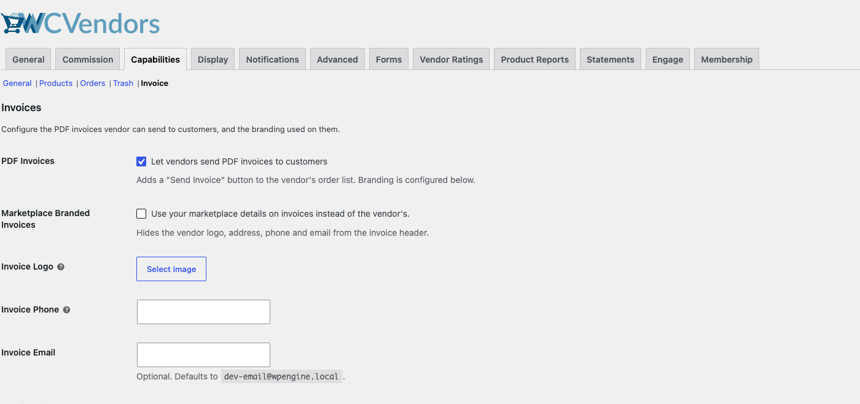860x404 pixels.
Task: Open the General settings tab
Action: coord(28,60)
